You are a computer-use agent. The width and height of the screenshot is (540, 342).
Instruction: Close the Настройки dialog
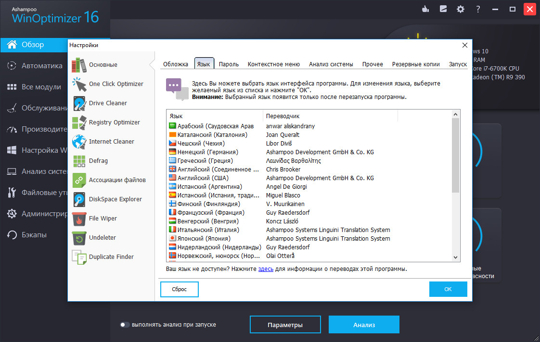(465, 45)
